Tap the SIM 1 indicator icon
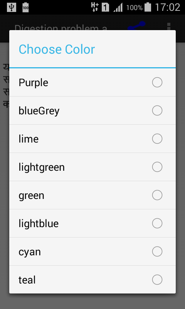The height and width of the screenshot is (309, 185). point(105,7)
